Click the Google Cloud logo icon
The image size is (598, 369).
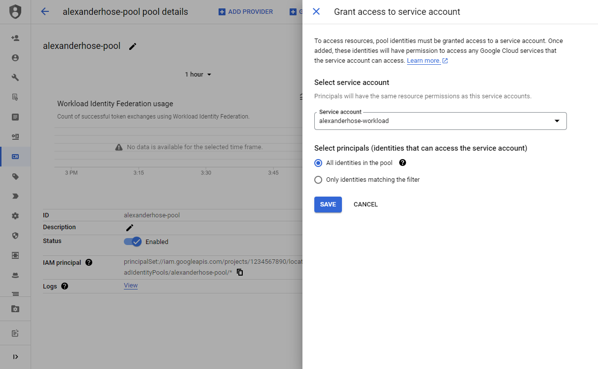[x=15, y=11]
